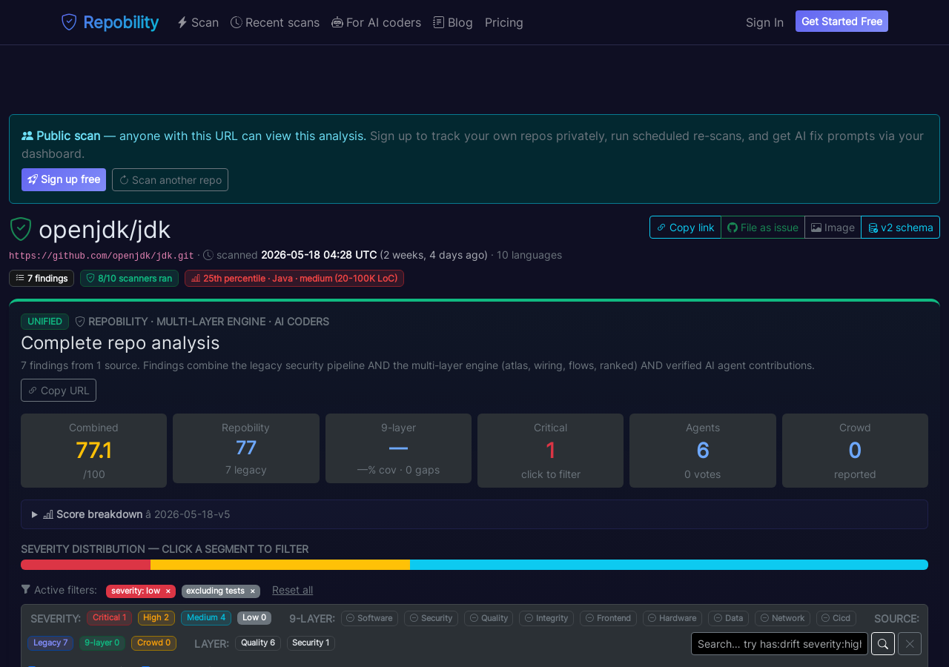This screenshot has width=949, height=667.
Task: Click Sign In
Action: point(764,22)
